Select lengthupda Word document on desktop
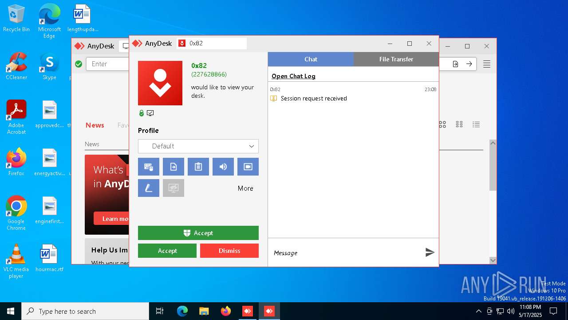The height and width of the screenshot is (320, 568). pyautogui.click(x=83, y=18)
